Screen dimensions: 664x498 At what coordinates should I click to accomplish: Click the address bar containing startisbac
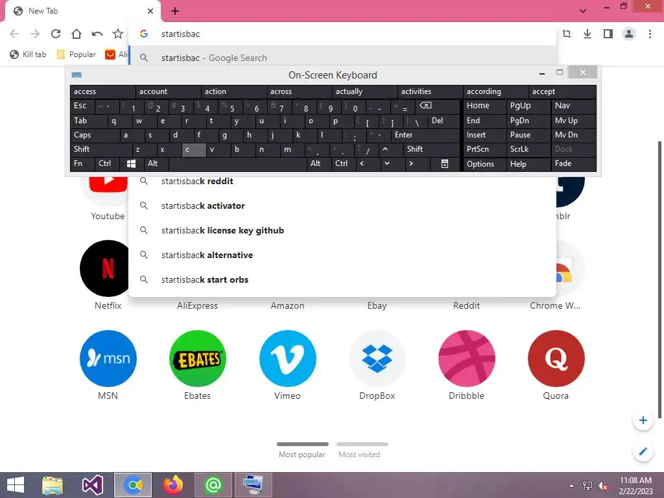point(342,34)
